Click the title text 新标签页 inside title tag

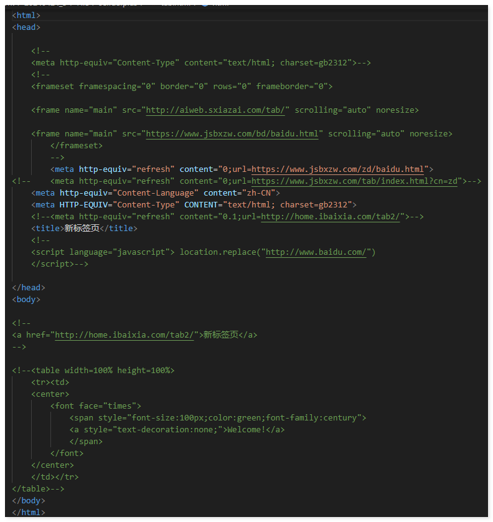[x=82, y=229]
